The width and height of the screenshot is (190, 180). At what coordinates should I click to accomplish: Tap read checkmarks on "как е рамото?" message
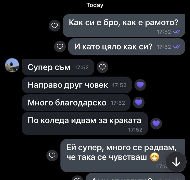click(177, 32)
